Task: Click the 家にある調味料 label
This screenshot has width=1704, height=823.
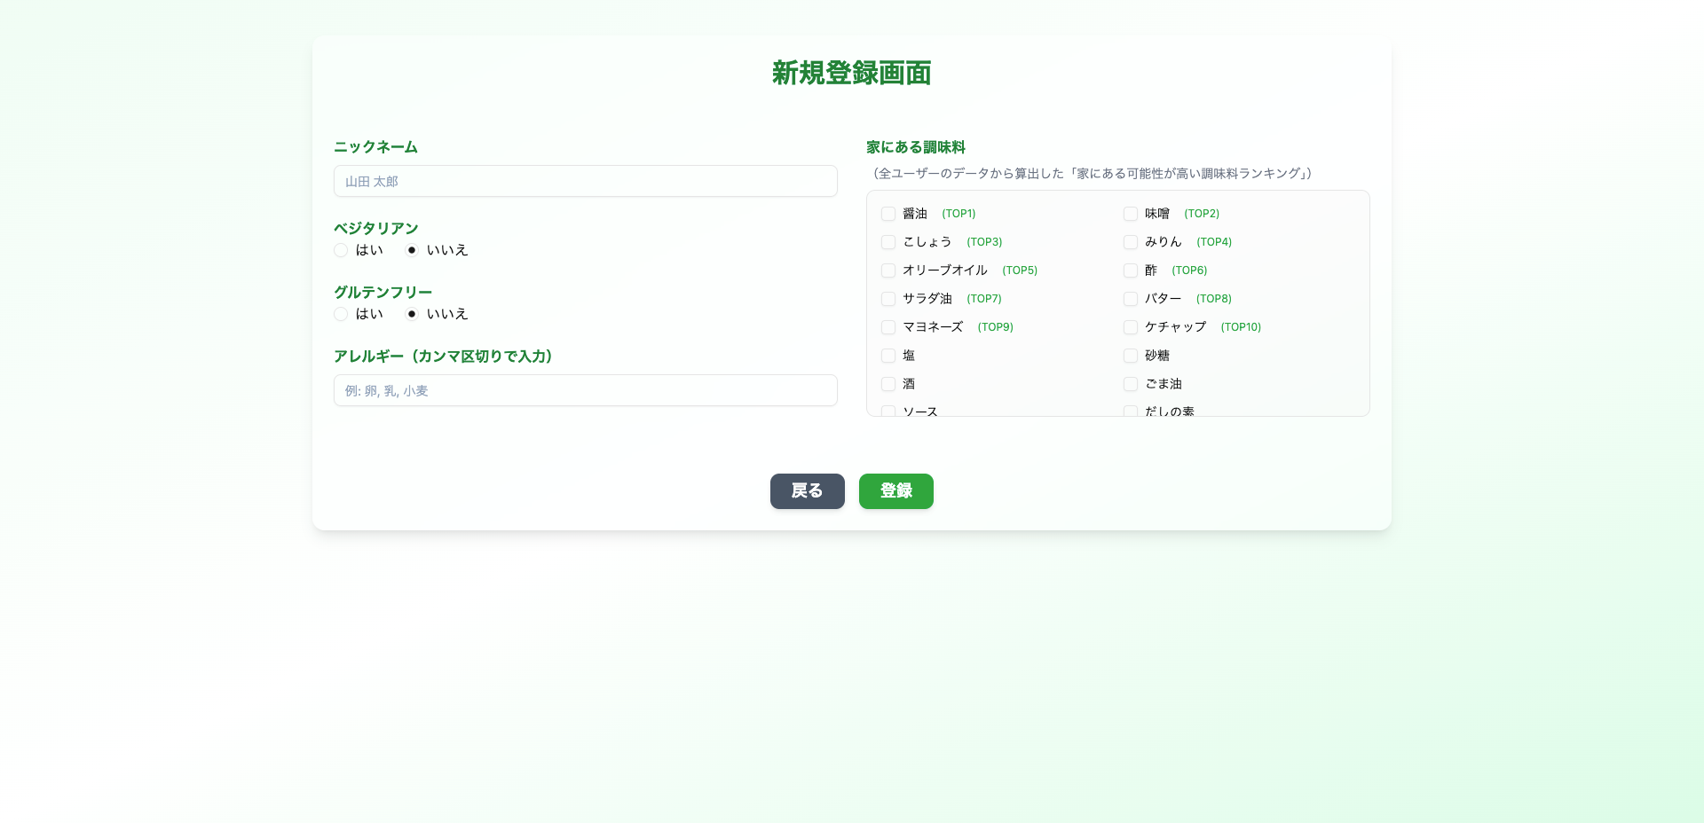Action: click(916, 147)
